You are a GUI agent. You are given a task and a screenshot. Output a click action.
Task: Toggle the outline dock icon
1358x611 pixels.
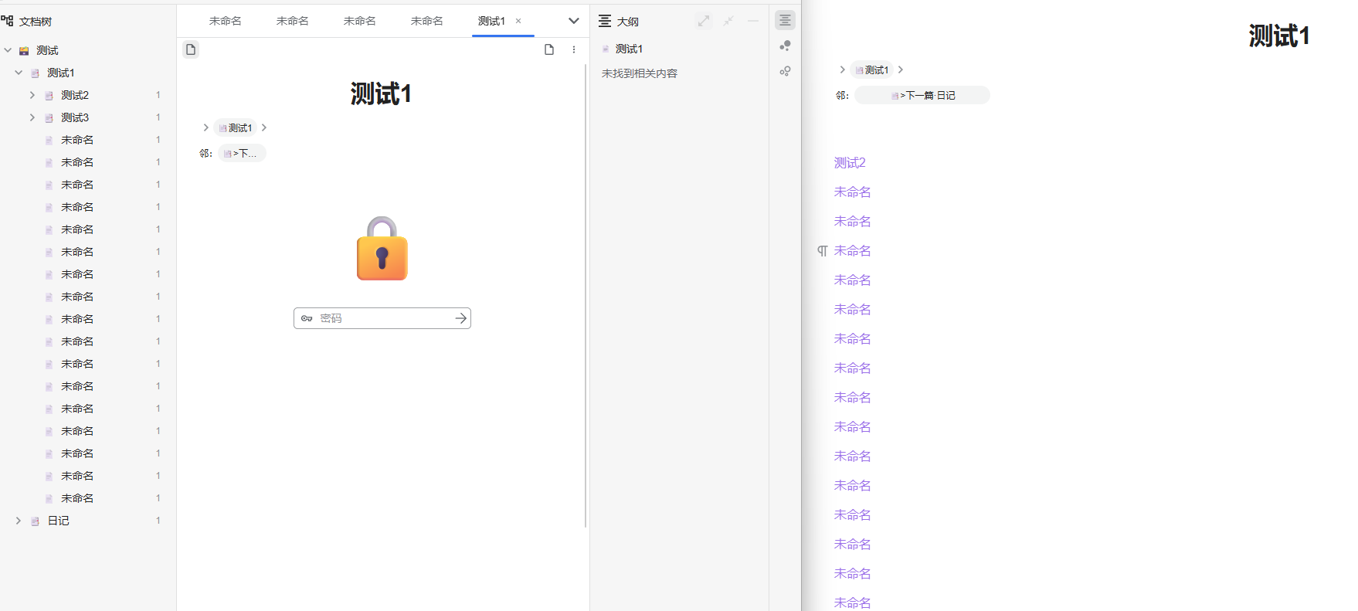point(785,20)
